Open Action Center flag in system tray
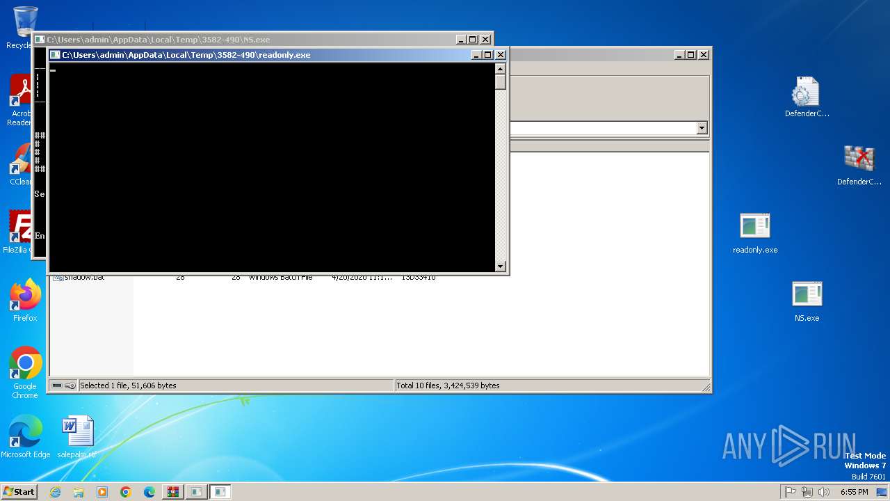This screenshot has height=501, width=890. point(790,492)
